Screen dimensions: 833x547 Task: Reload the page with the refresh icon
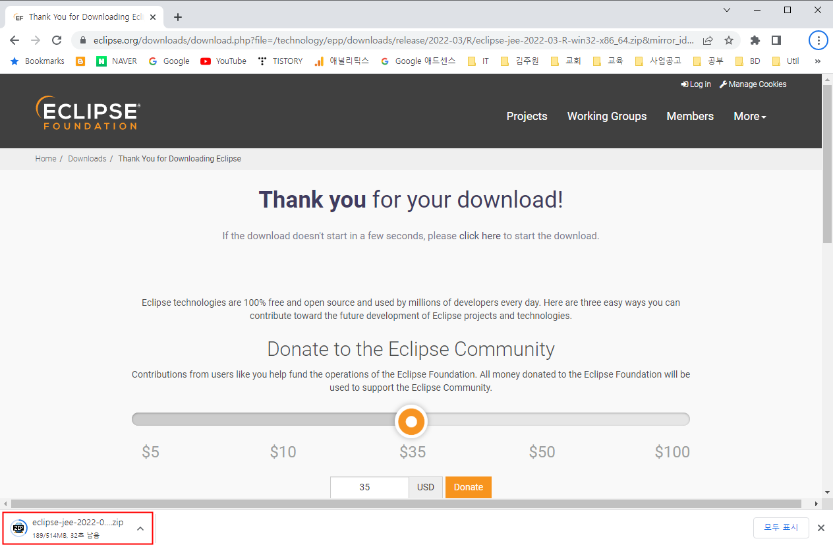point(57,40)
